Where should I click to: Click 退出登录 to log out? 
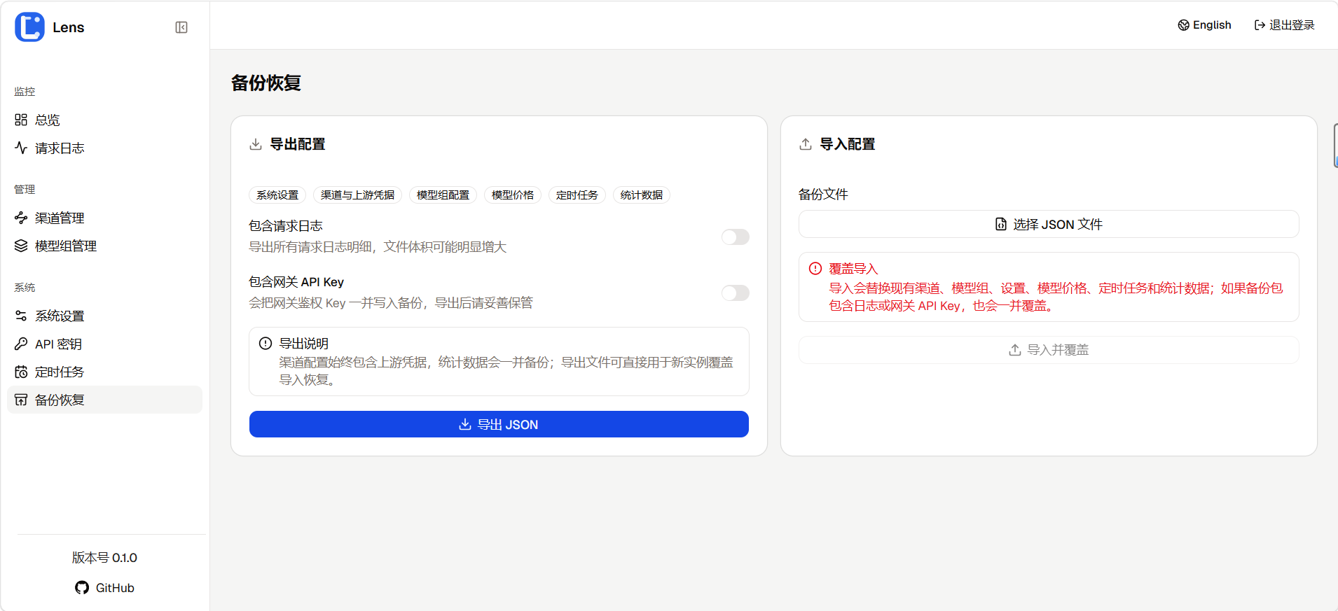pyautogui.click(x=1284, y=25)
